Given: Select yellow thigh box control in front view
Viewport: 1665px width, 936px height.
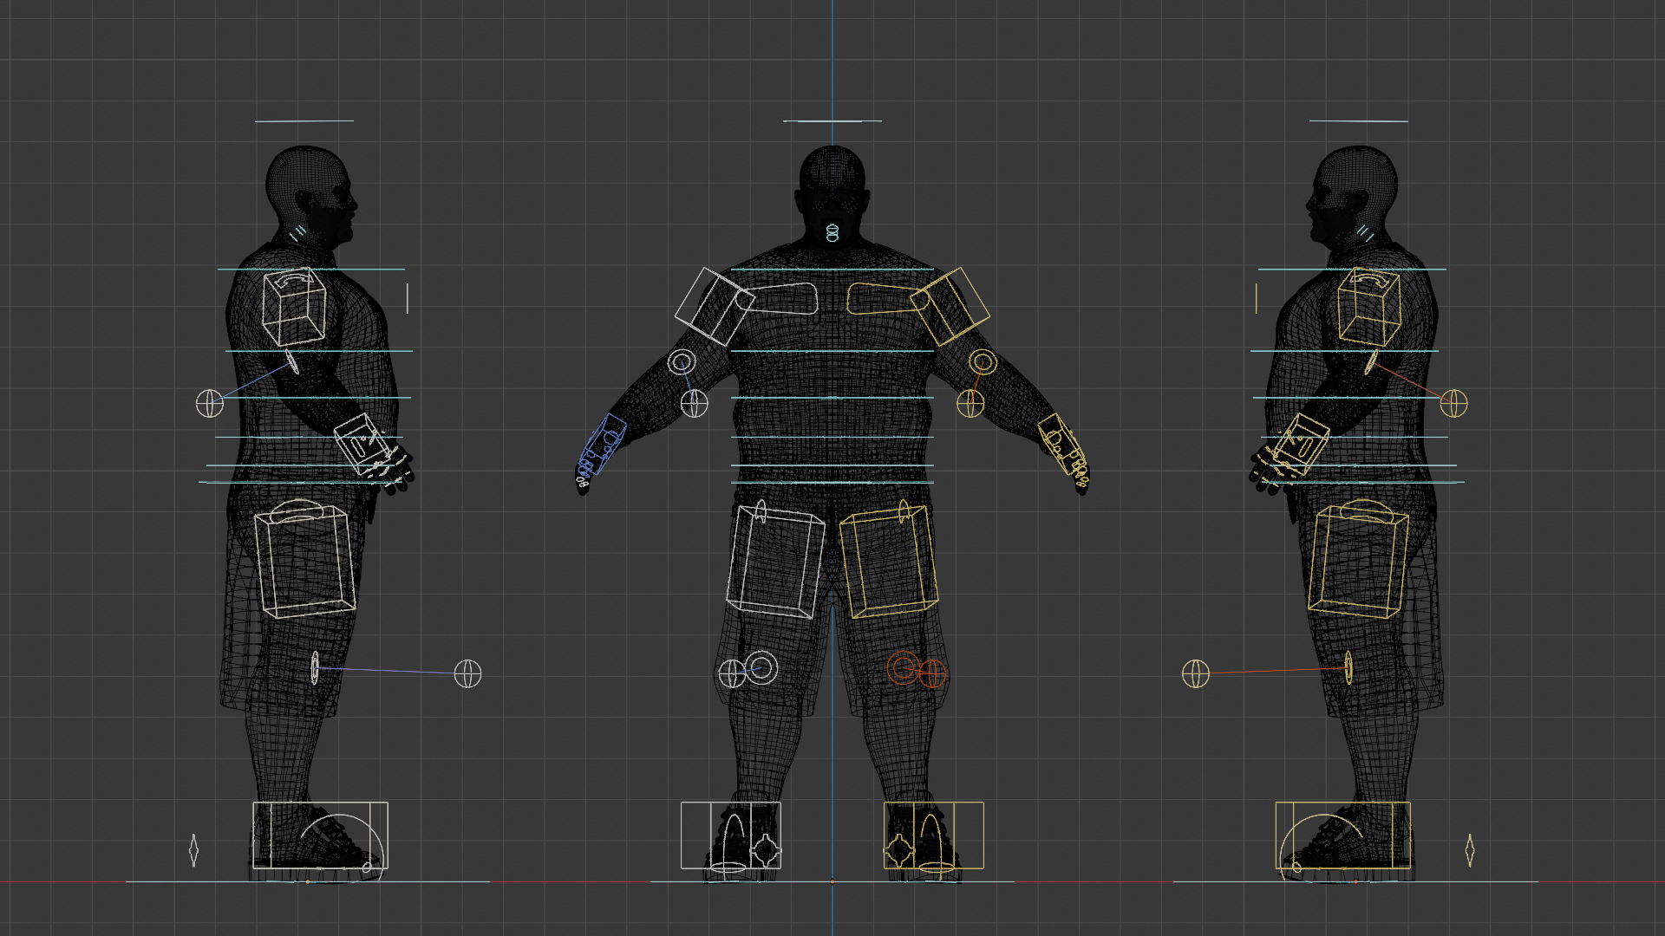Looking at the screenshot, I should (889, 562).
